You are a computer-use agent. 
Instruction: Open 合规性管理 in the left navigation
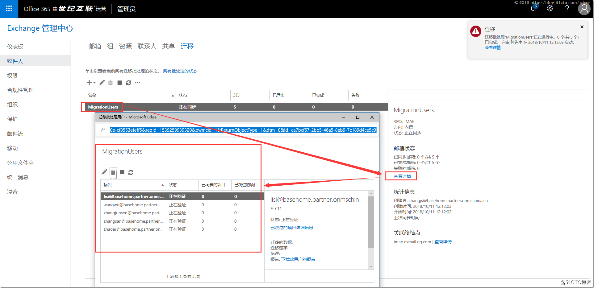[x=20, y=90]
